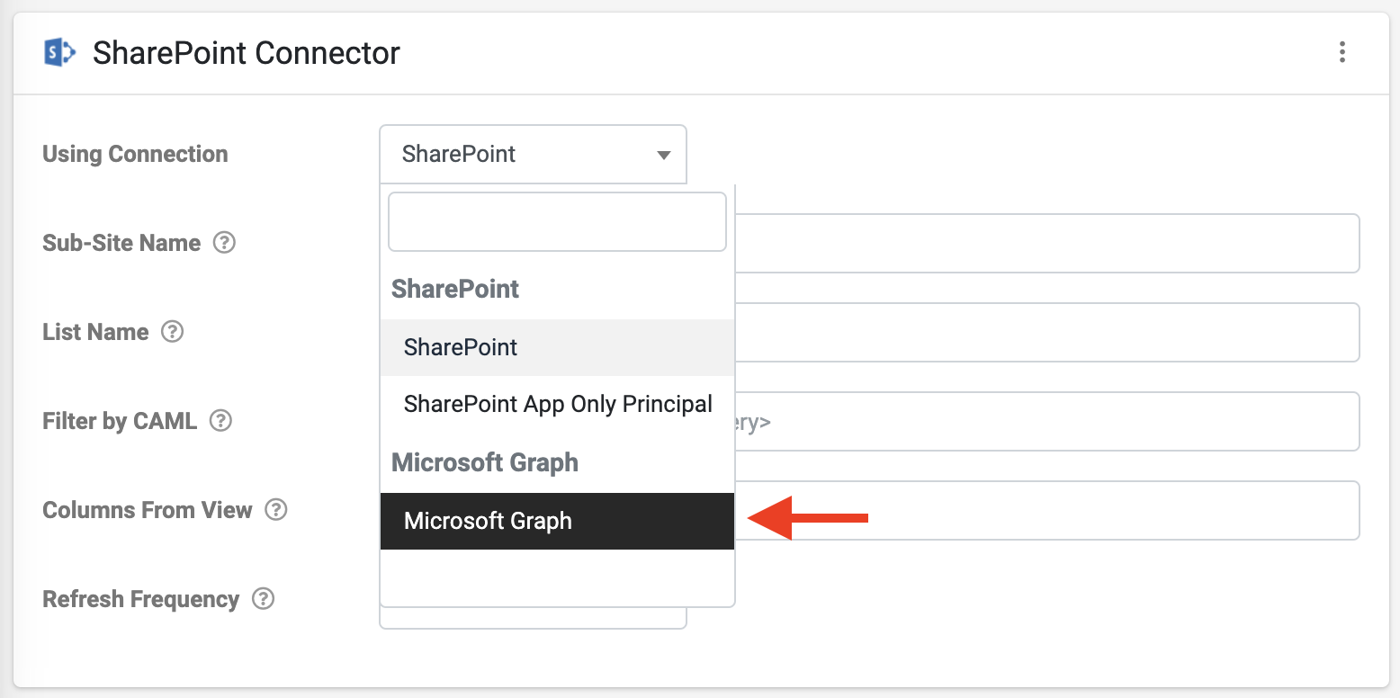Show help for Columns From View

point(275,510)
